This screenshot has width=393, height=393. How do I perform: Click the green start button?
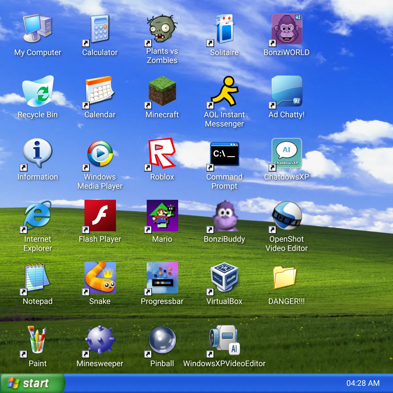point(32,383)
